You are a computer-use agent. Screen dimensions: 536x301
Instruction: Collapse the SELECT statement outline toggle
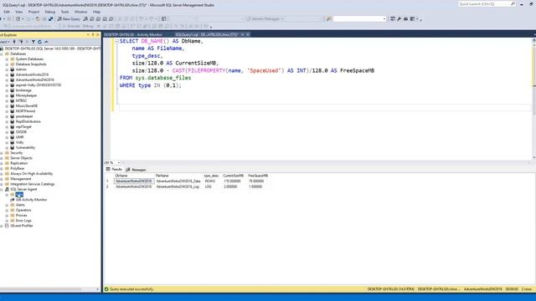[x=116, y=41]
